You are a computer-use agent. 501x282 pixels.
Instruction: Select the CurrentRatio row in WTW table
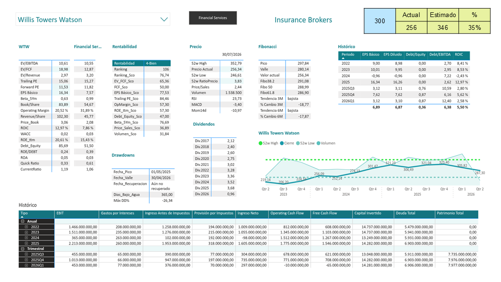44,169
